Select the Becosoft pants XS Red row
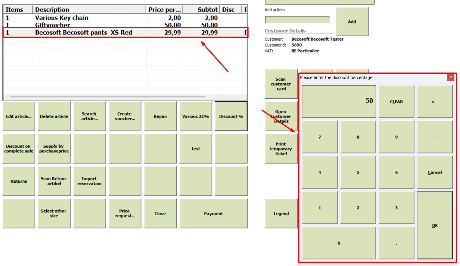 125,32
